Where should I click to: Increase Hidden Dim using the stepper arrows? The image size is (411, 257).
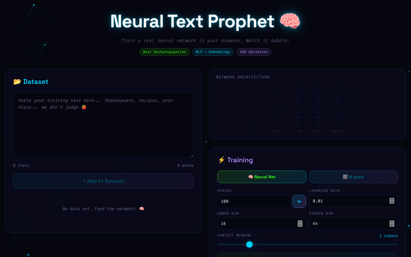point(392,222)
